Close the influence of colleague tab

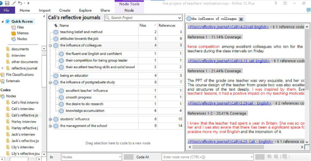coord(241,19)
